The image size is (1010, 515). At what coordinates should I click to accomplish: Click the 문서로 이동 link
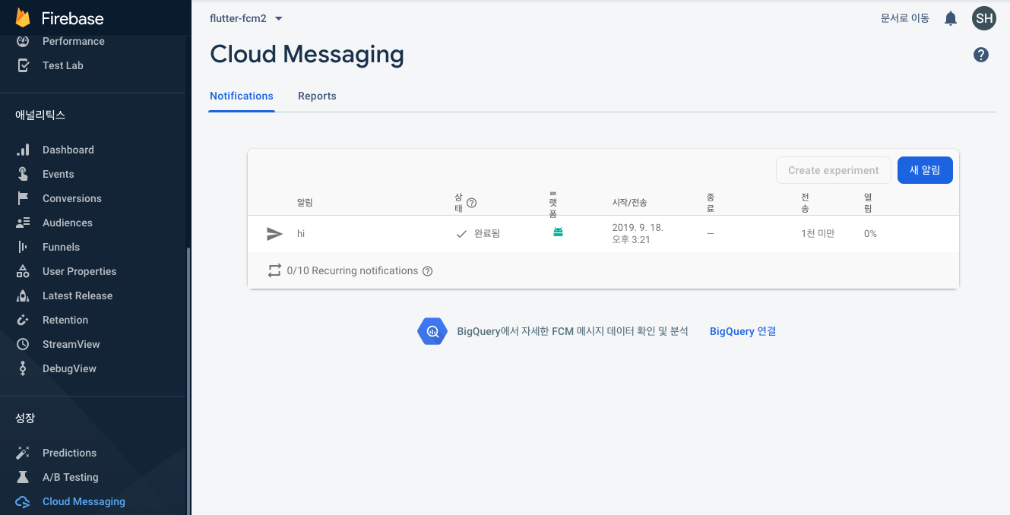pos(905,18)
